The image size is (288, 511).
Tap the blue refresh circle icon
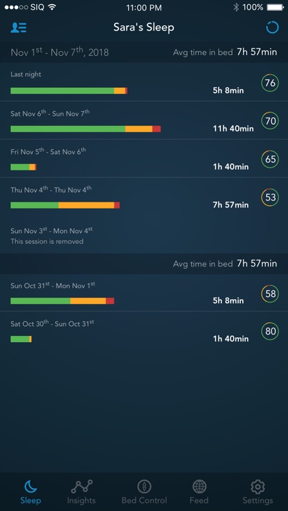tap(272, 27)
